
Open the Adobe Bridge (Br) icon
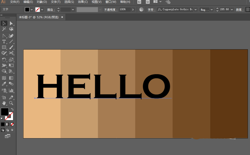pos(139,2)
